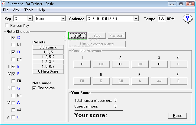The width and height of the screenshot is (196, 125).
Task: Check the B note choice
Action: pos(13,117)
